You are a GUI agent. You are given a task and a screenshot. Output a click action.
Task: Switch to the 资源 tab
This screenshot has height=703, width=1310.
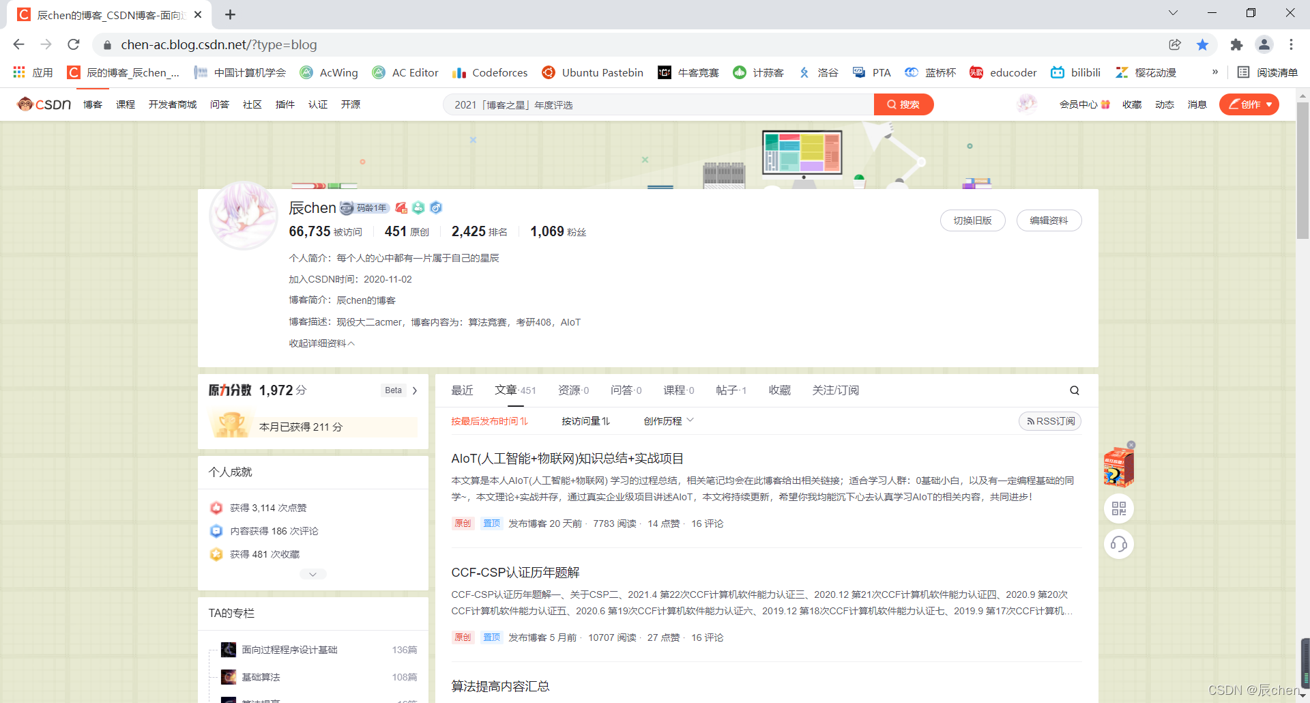tap(573, 390)
